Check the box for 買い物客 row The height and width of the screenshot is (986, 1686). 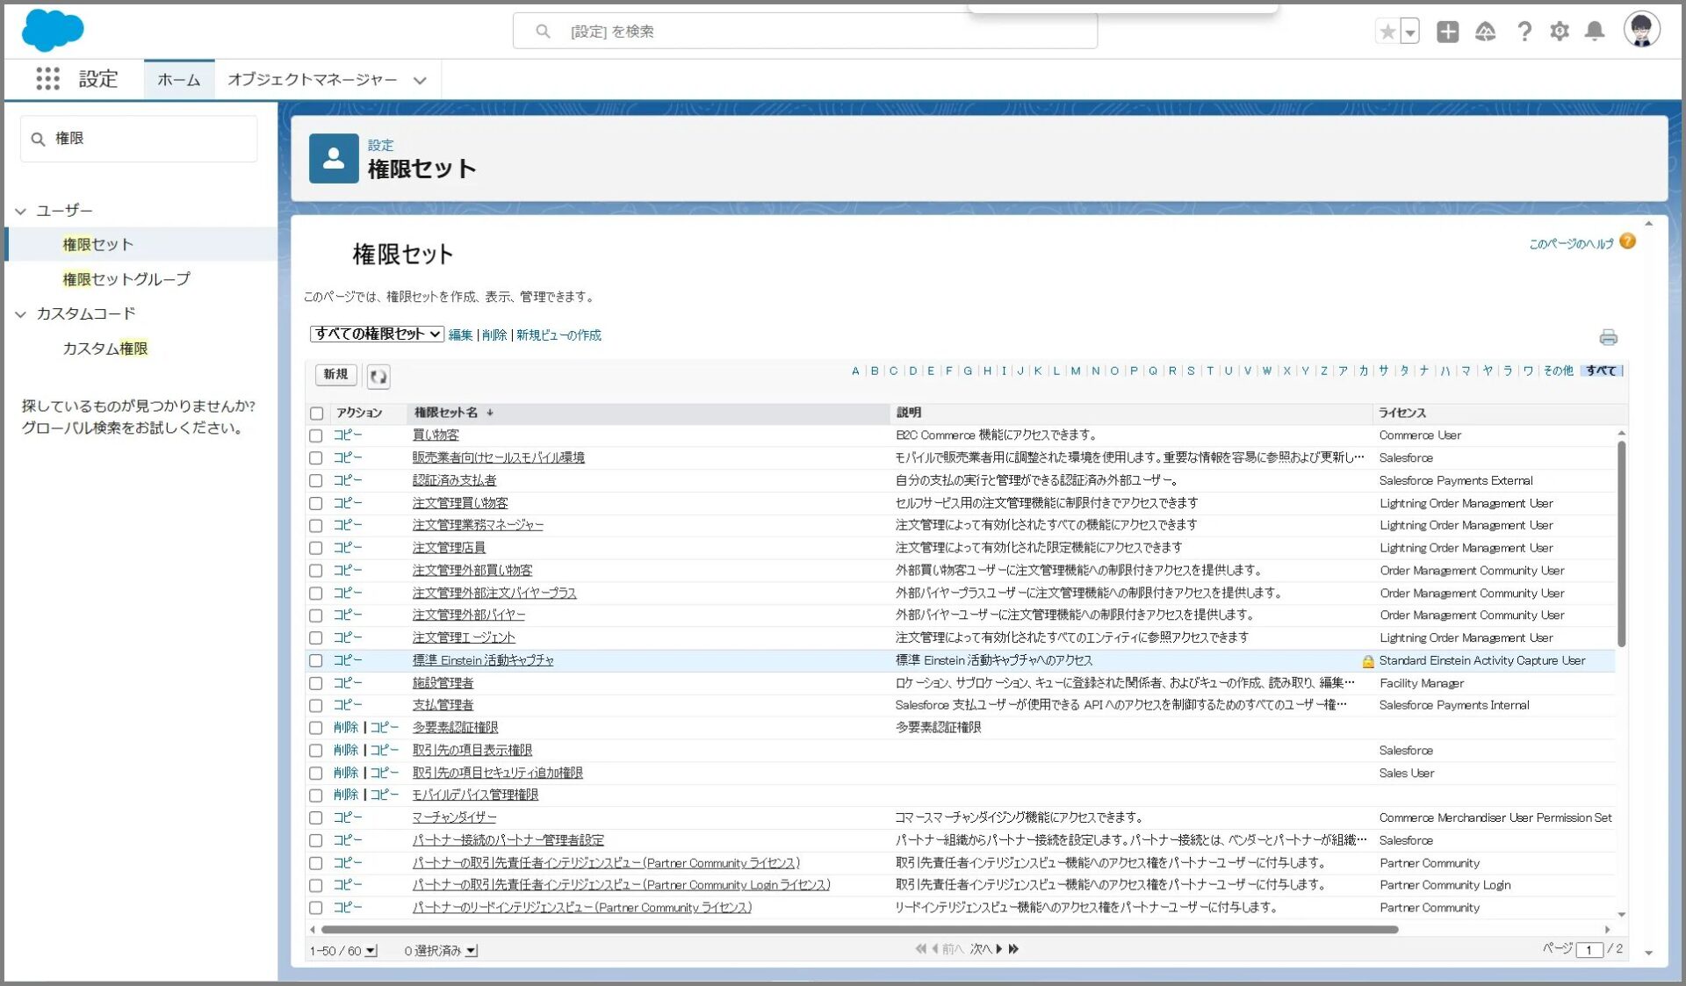316,435
